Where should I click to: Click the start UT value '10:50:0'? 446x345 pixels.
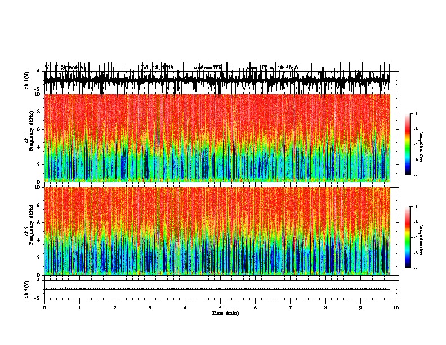pos(288,68)
